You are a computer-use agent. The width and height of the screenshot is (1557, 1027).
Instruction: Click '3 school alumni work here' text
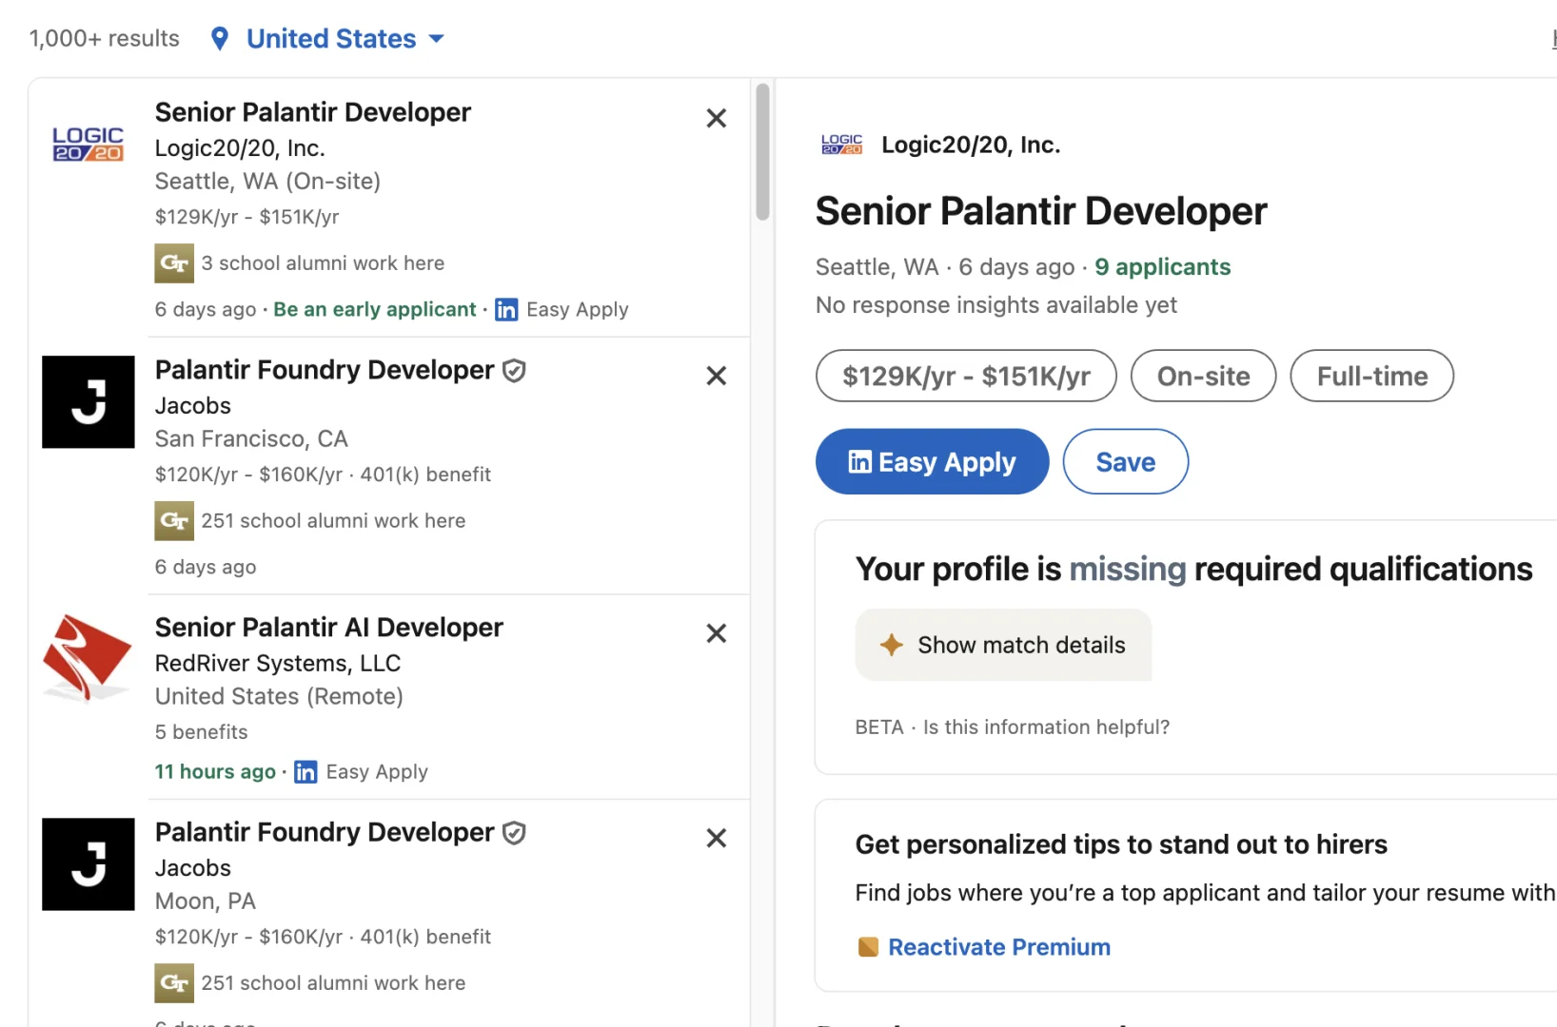(323, 263)
